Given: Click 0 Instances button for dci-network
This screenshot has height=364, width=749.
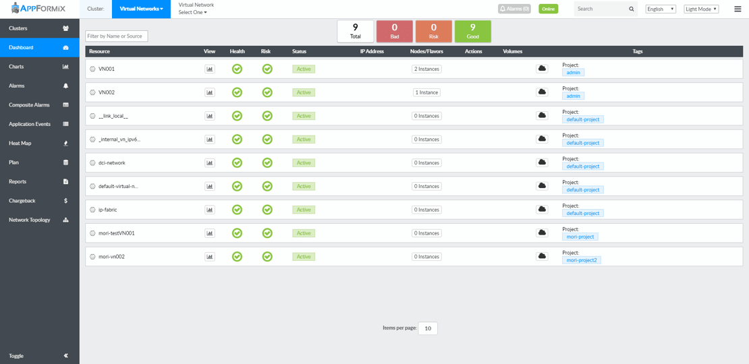Looking at the screenshot, I should pyautogui.click(x=426, y=162).
